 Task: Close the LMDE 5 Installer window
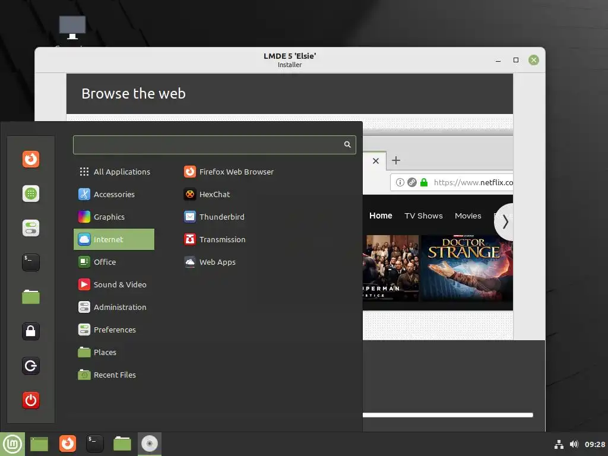(x=534, y=60)
